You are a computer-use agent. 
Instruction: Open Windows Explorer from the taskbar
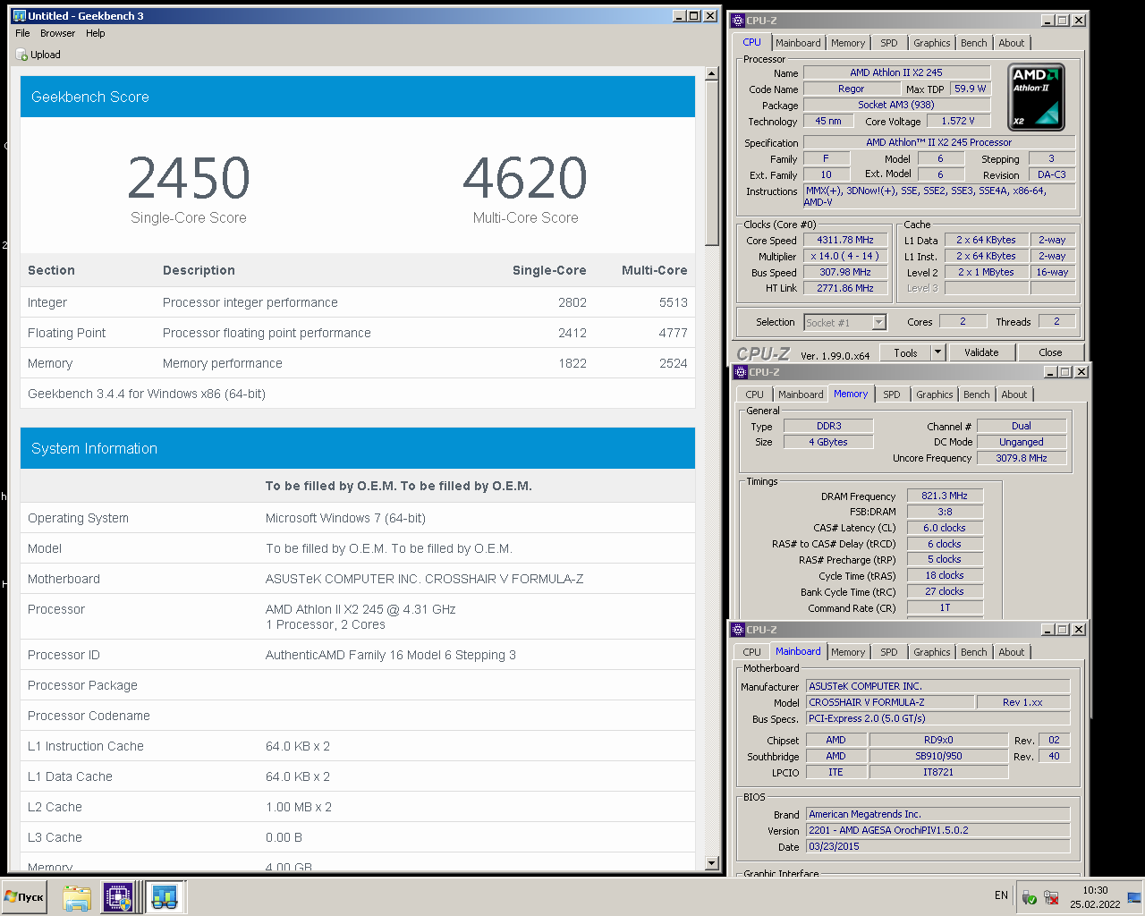77,897
